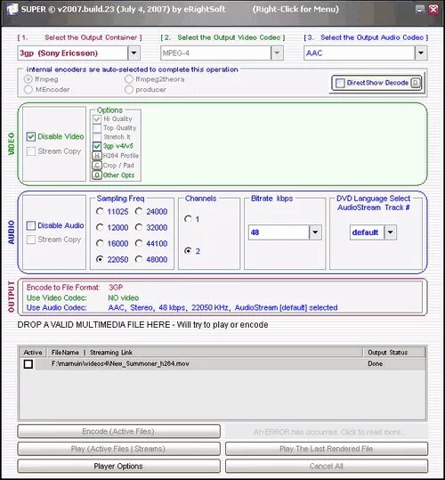Click the C icon for Crop / Pad

pos(97,166)
